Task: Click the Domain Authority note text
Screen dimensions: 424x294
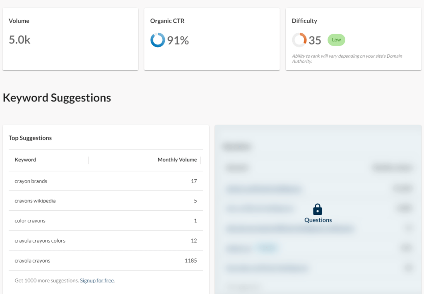Action: 347,58
